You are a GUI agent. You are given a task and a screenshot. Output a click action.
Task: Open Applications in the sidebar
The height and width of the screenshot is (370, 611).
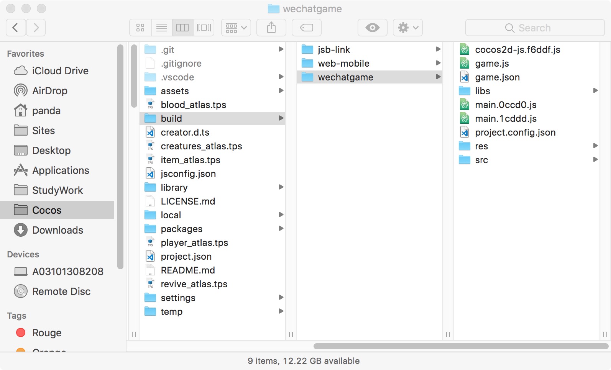(x=57, y=170)
